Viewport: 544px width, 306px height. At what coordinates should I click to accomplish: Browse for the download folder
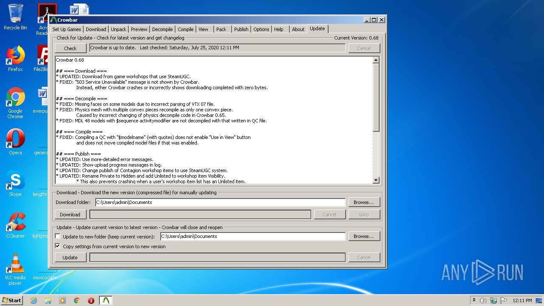coord(364,202)
